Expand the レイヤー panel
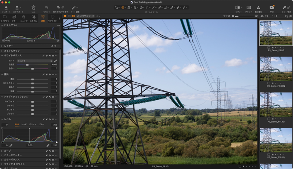Viewport: 293px width, 169px height. point(2,46)
